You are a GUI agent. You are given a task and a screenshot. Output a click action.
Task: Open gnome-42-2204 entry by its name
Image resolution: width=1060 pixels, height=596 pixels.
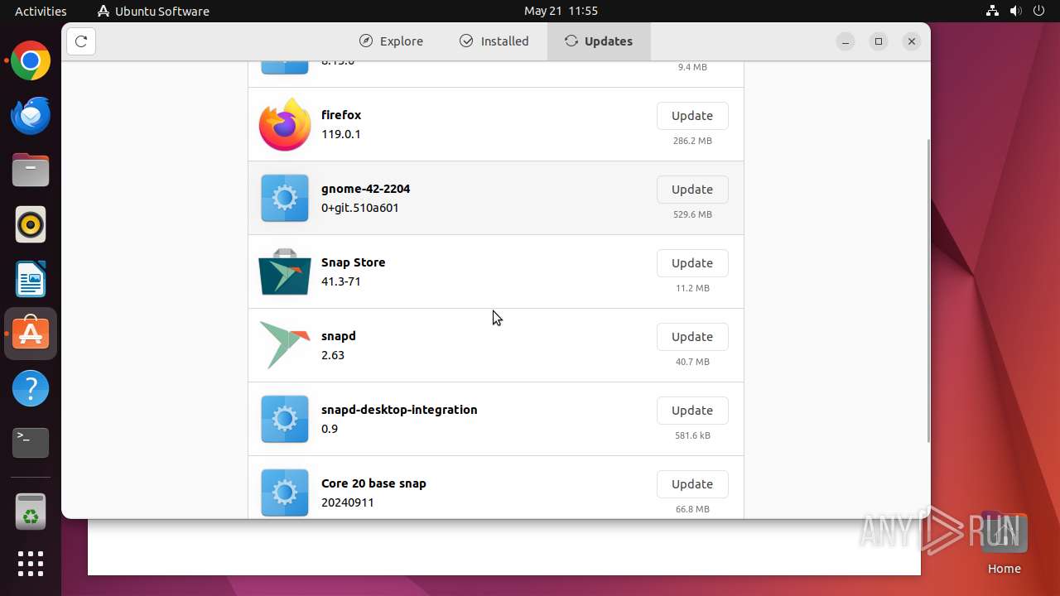(x=365, y=189)
